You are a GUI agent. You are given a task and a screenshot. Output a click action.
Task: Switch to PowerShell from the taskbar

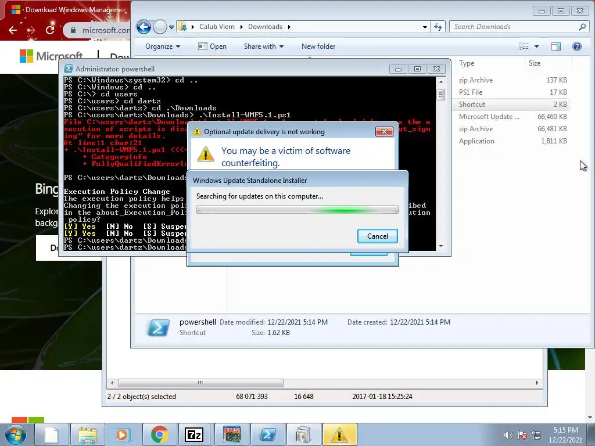pyautogui.click(x=267, y=434)
